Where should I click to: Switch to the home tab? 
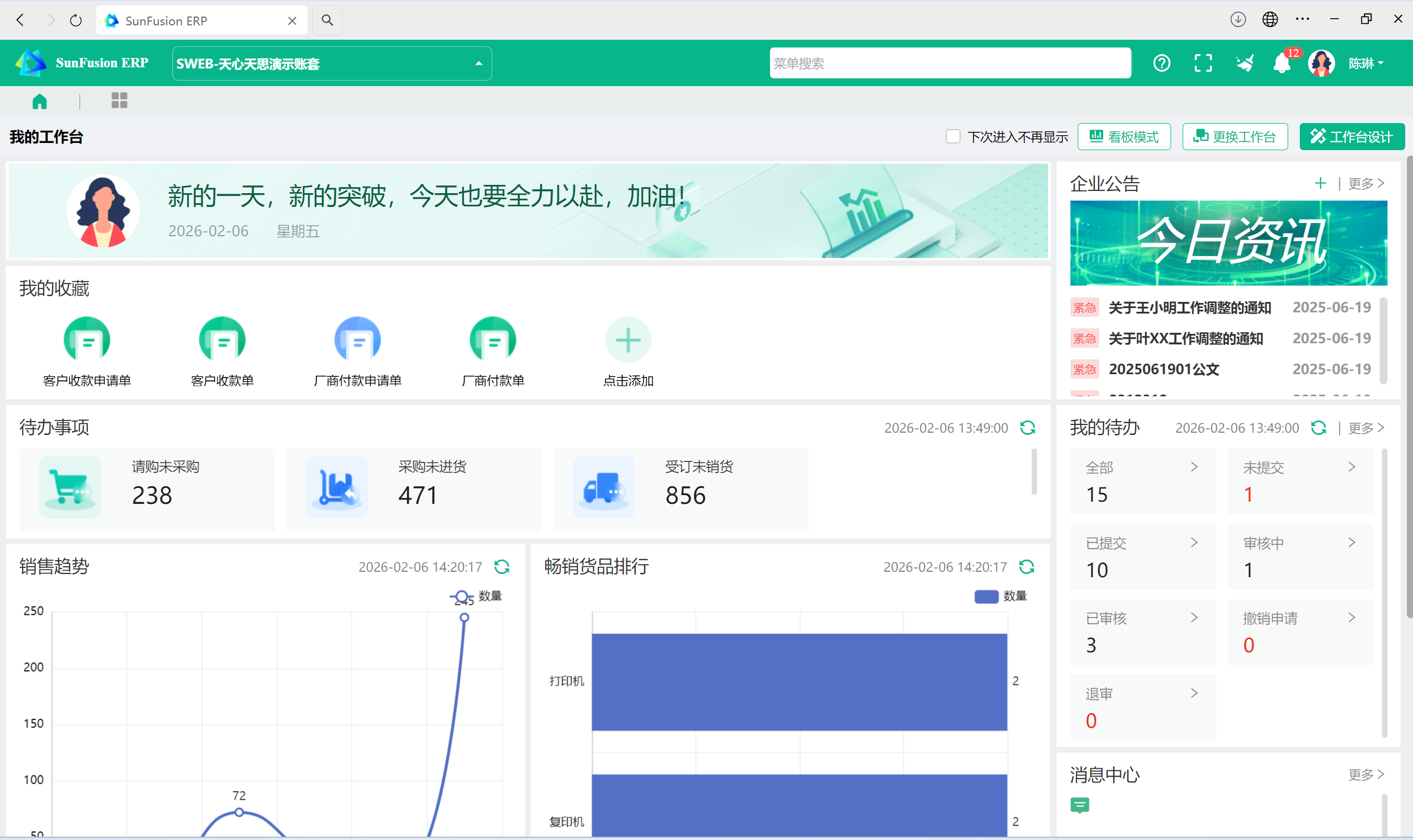(40, 102)
